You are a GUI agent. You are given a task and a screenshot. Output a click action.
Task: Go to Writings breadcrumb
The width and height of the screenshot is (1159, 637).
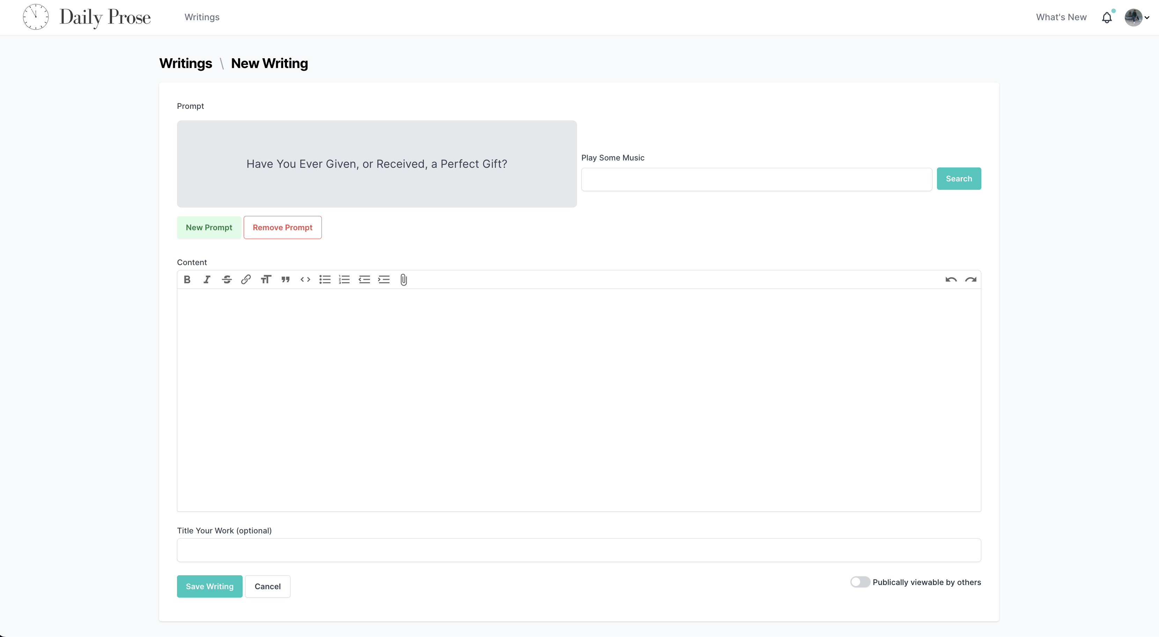coord(185,63)
